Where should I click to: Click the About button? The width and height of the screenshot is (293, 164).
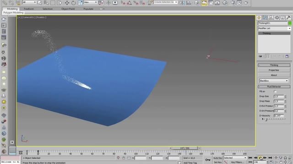(274, 75)
